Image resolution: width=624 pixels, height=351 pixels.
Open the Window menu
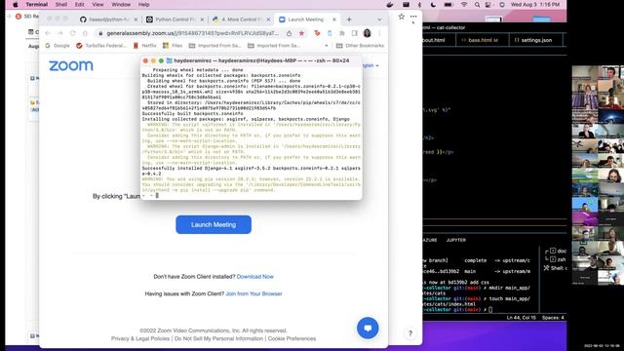click(x=121, y=5)
